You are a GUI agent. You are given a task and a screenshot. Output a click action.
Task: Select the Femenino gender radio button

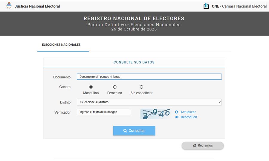[115, 87]
